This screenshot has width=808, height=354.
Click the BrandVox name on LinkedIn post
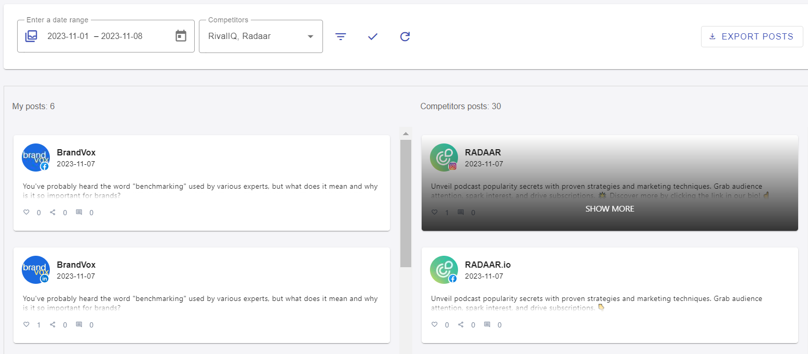pos(76,265)
